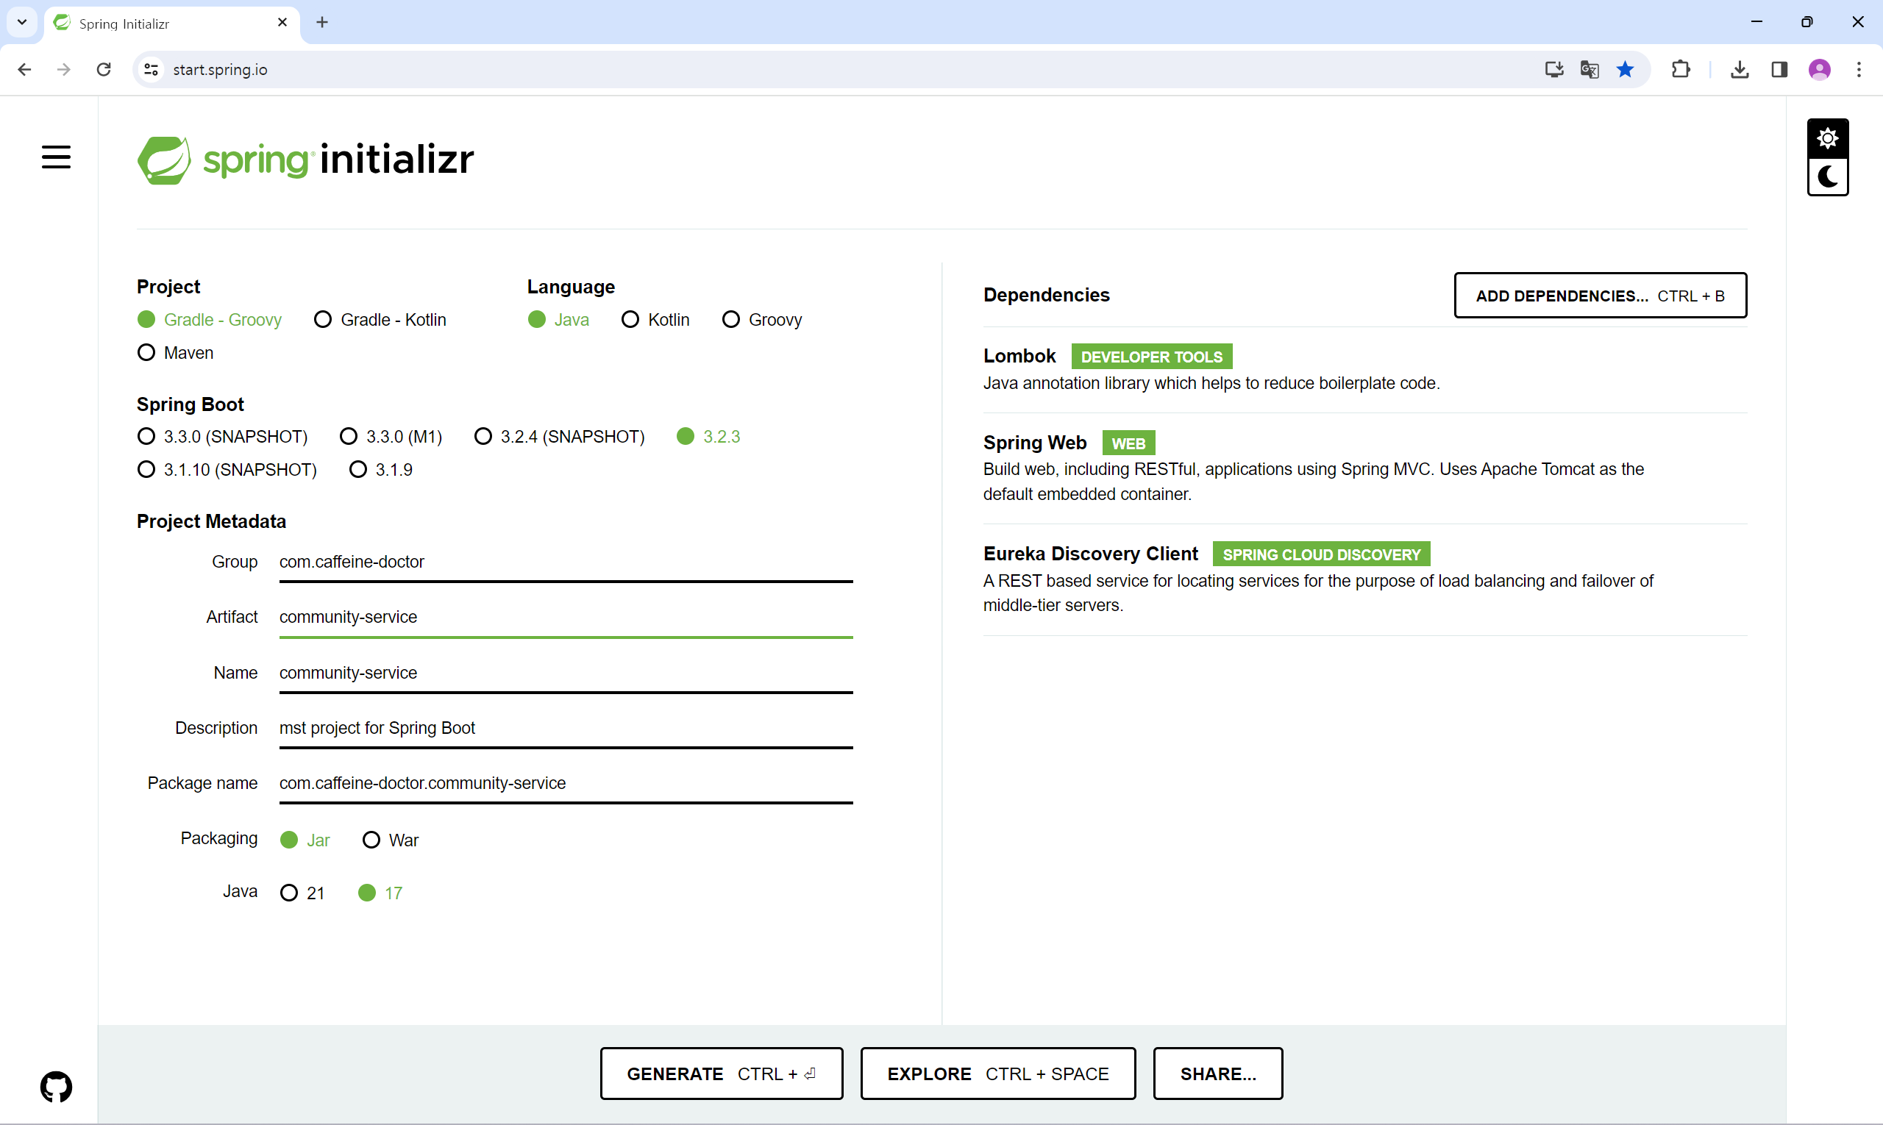Reload the page

pos(104,70)
